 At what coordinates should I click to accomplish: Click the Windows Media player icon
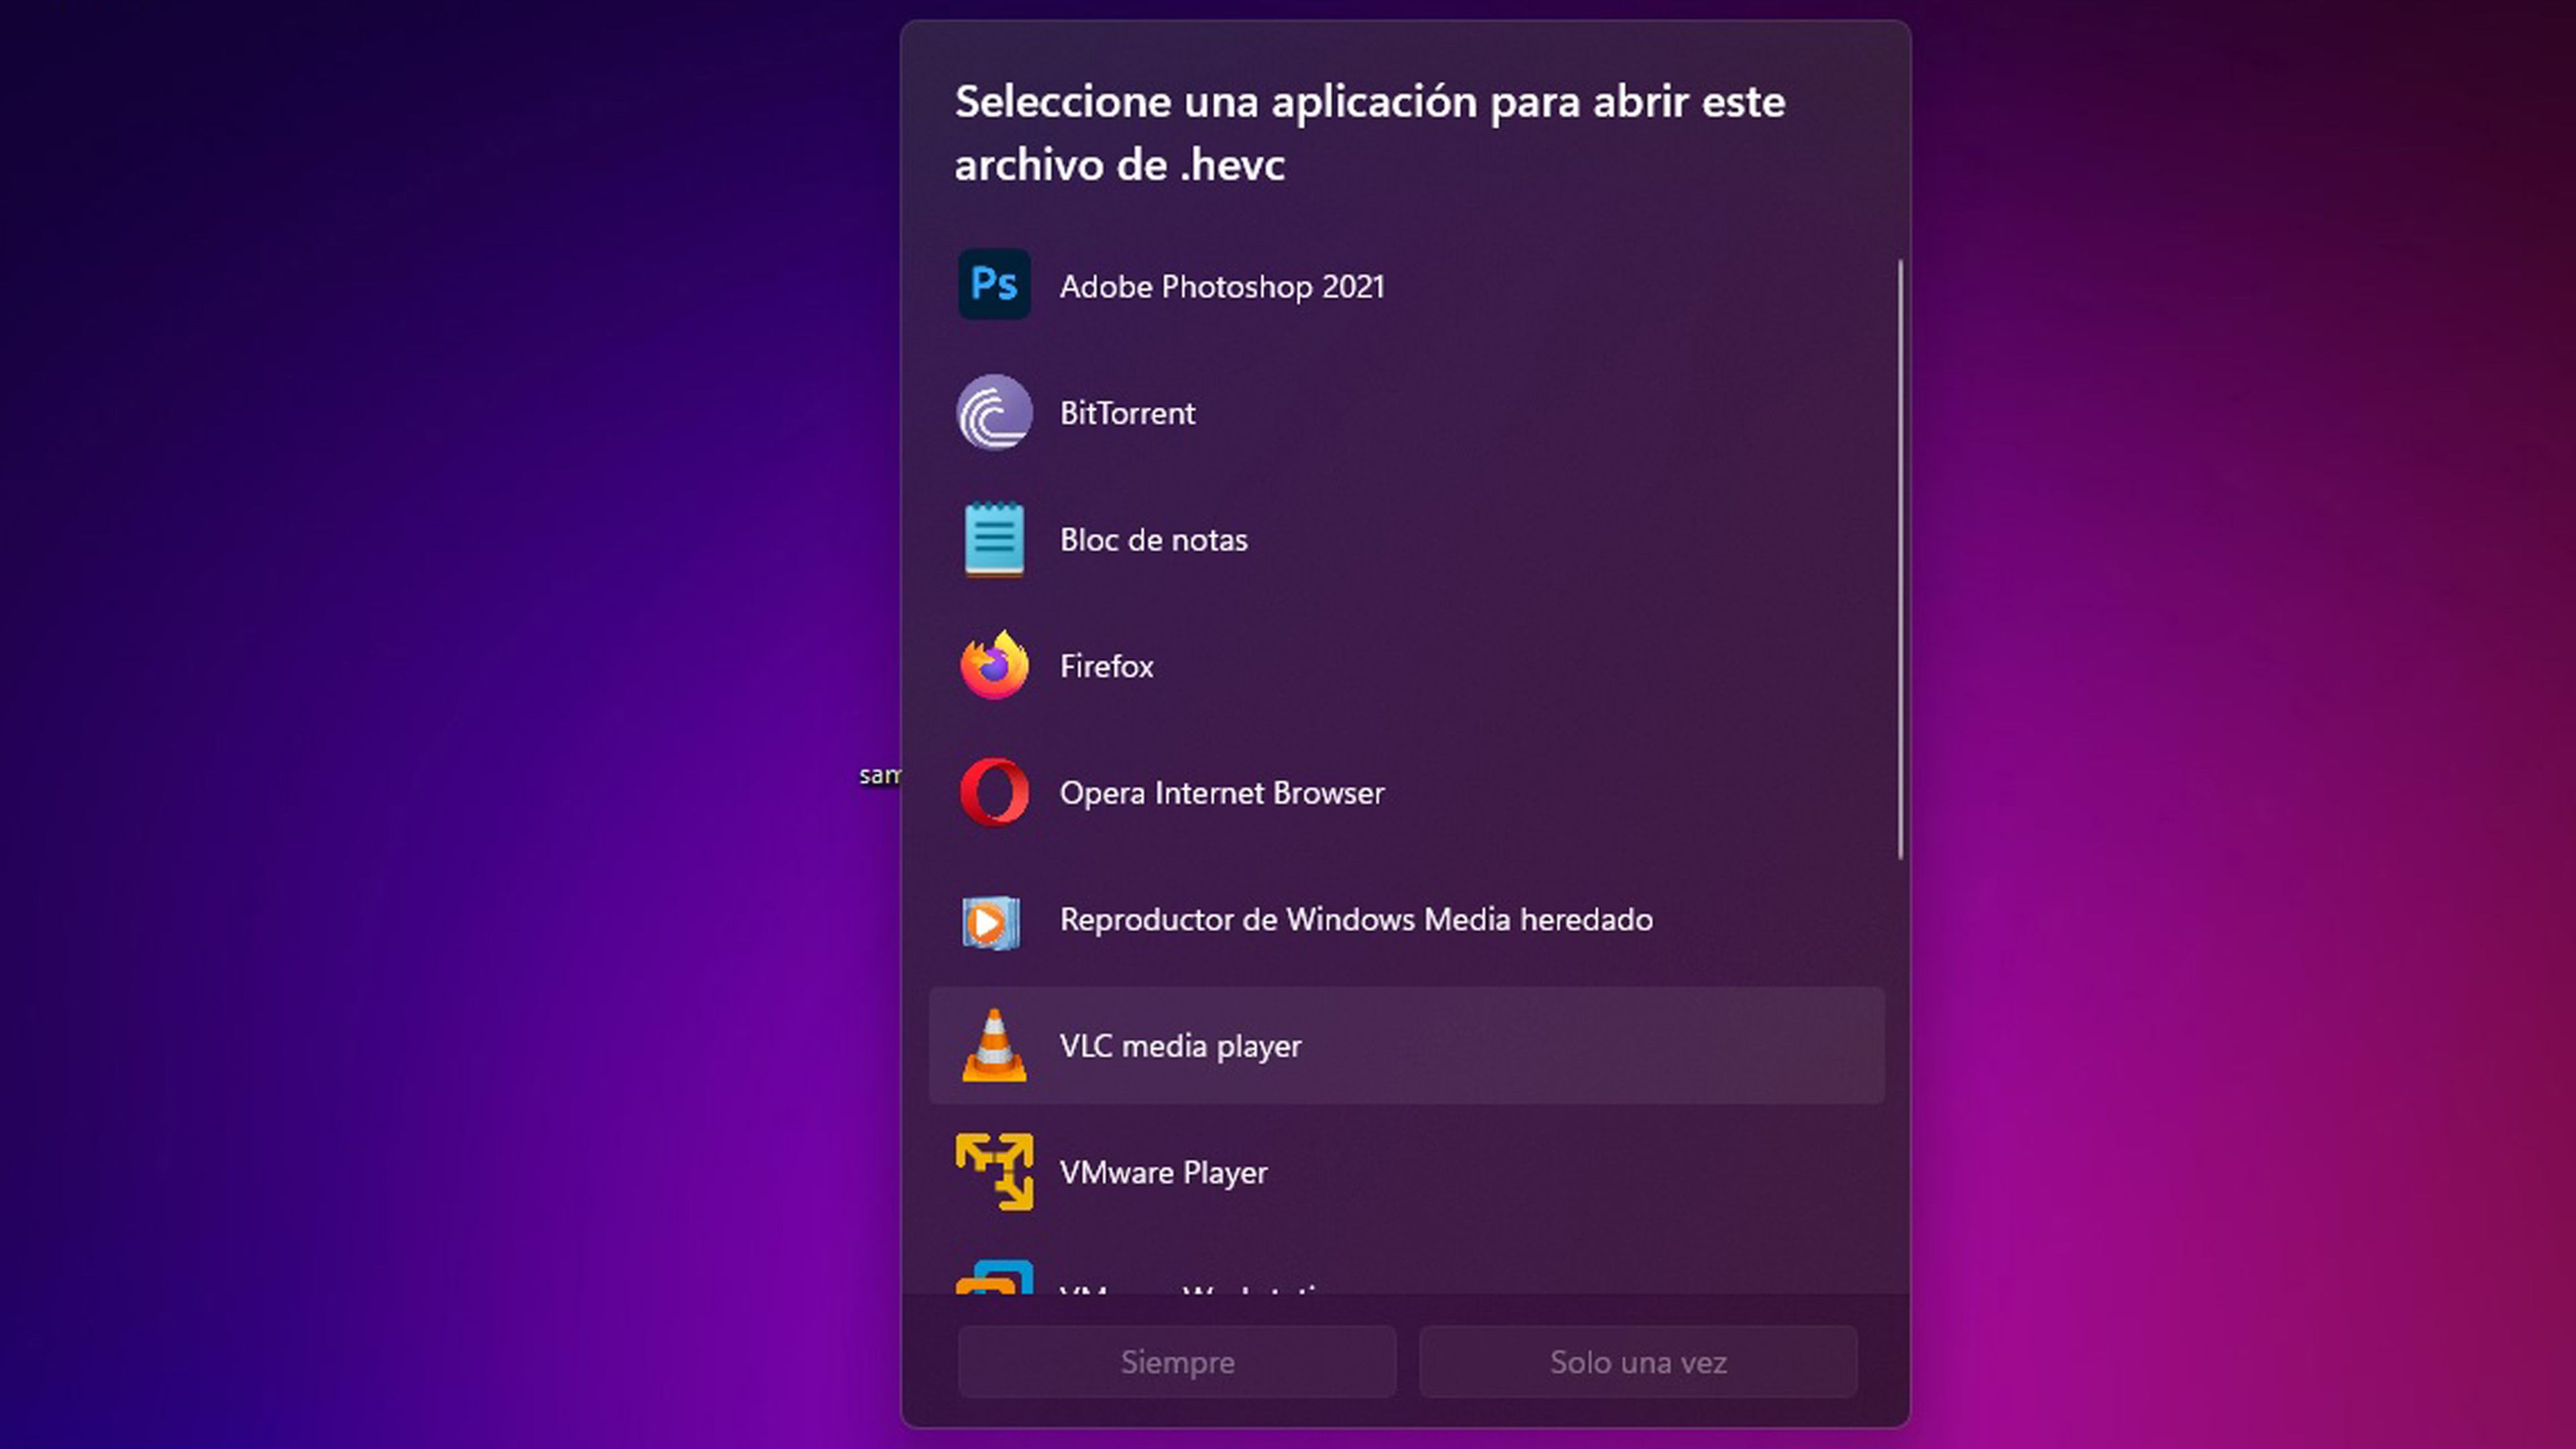click(x=991, y=921)
